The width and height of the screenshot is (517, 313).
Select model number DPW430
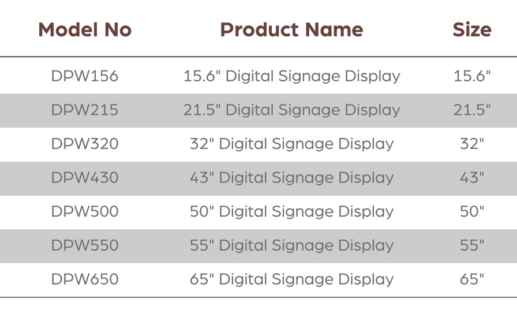[x=85, y=178]
